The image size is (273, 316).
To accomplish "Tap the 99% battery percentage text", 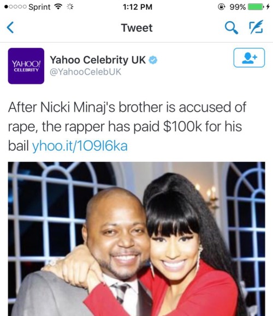I will [238, 7].
